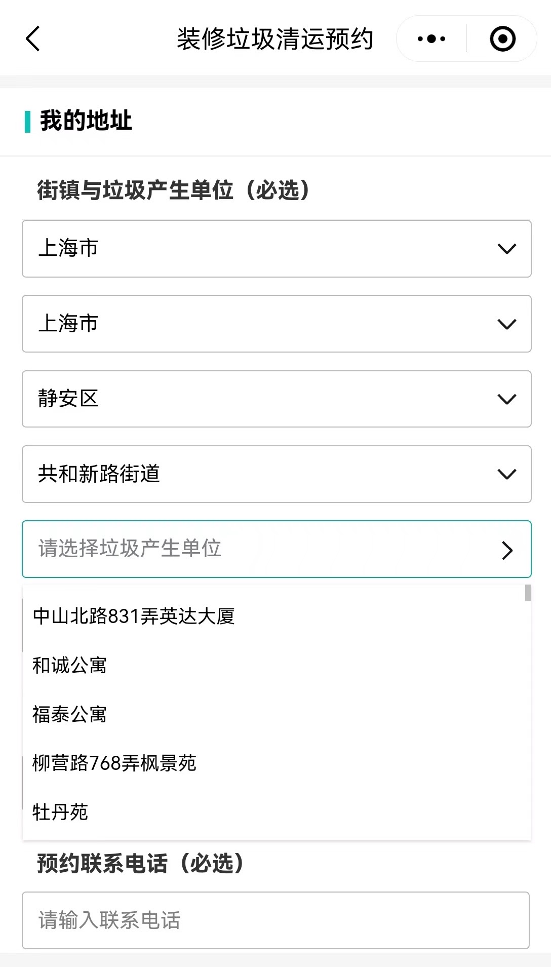Click chevron arrow on 共和新路街道 dropdown

(506, 474)
